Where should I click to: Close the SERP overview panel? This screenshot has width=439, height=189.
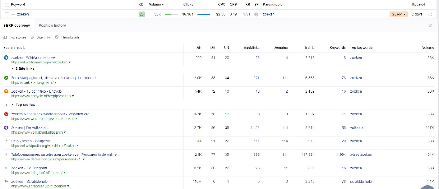(x=430, y=26)
